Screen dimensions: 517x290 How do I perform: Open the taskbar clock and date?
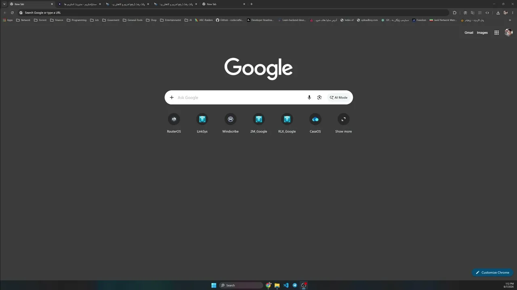pos(509,285)
